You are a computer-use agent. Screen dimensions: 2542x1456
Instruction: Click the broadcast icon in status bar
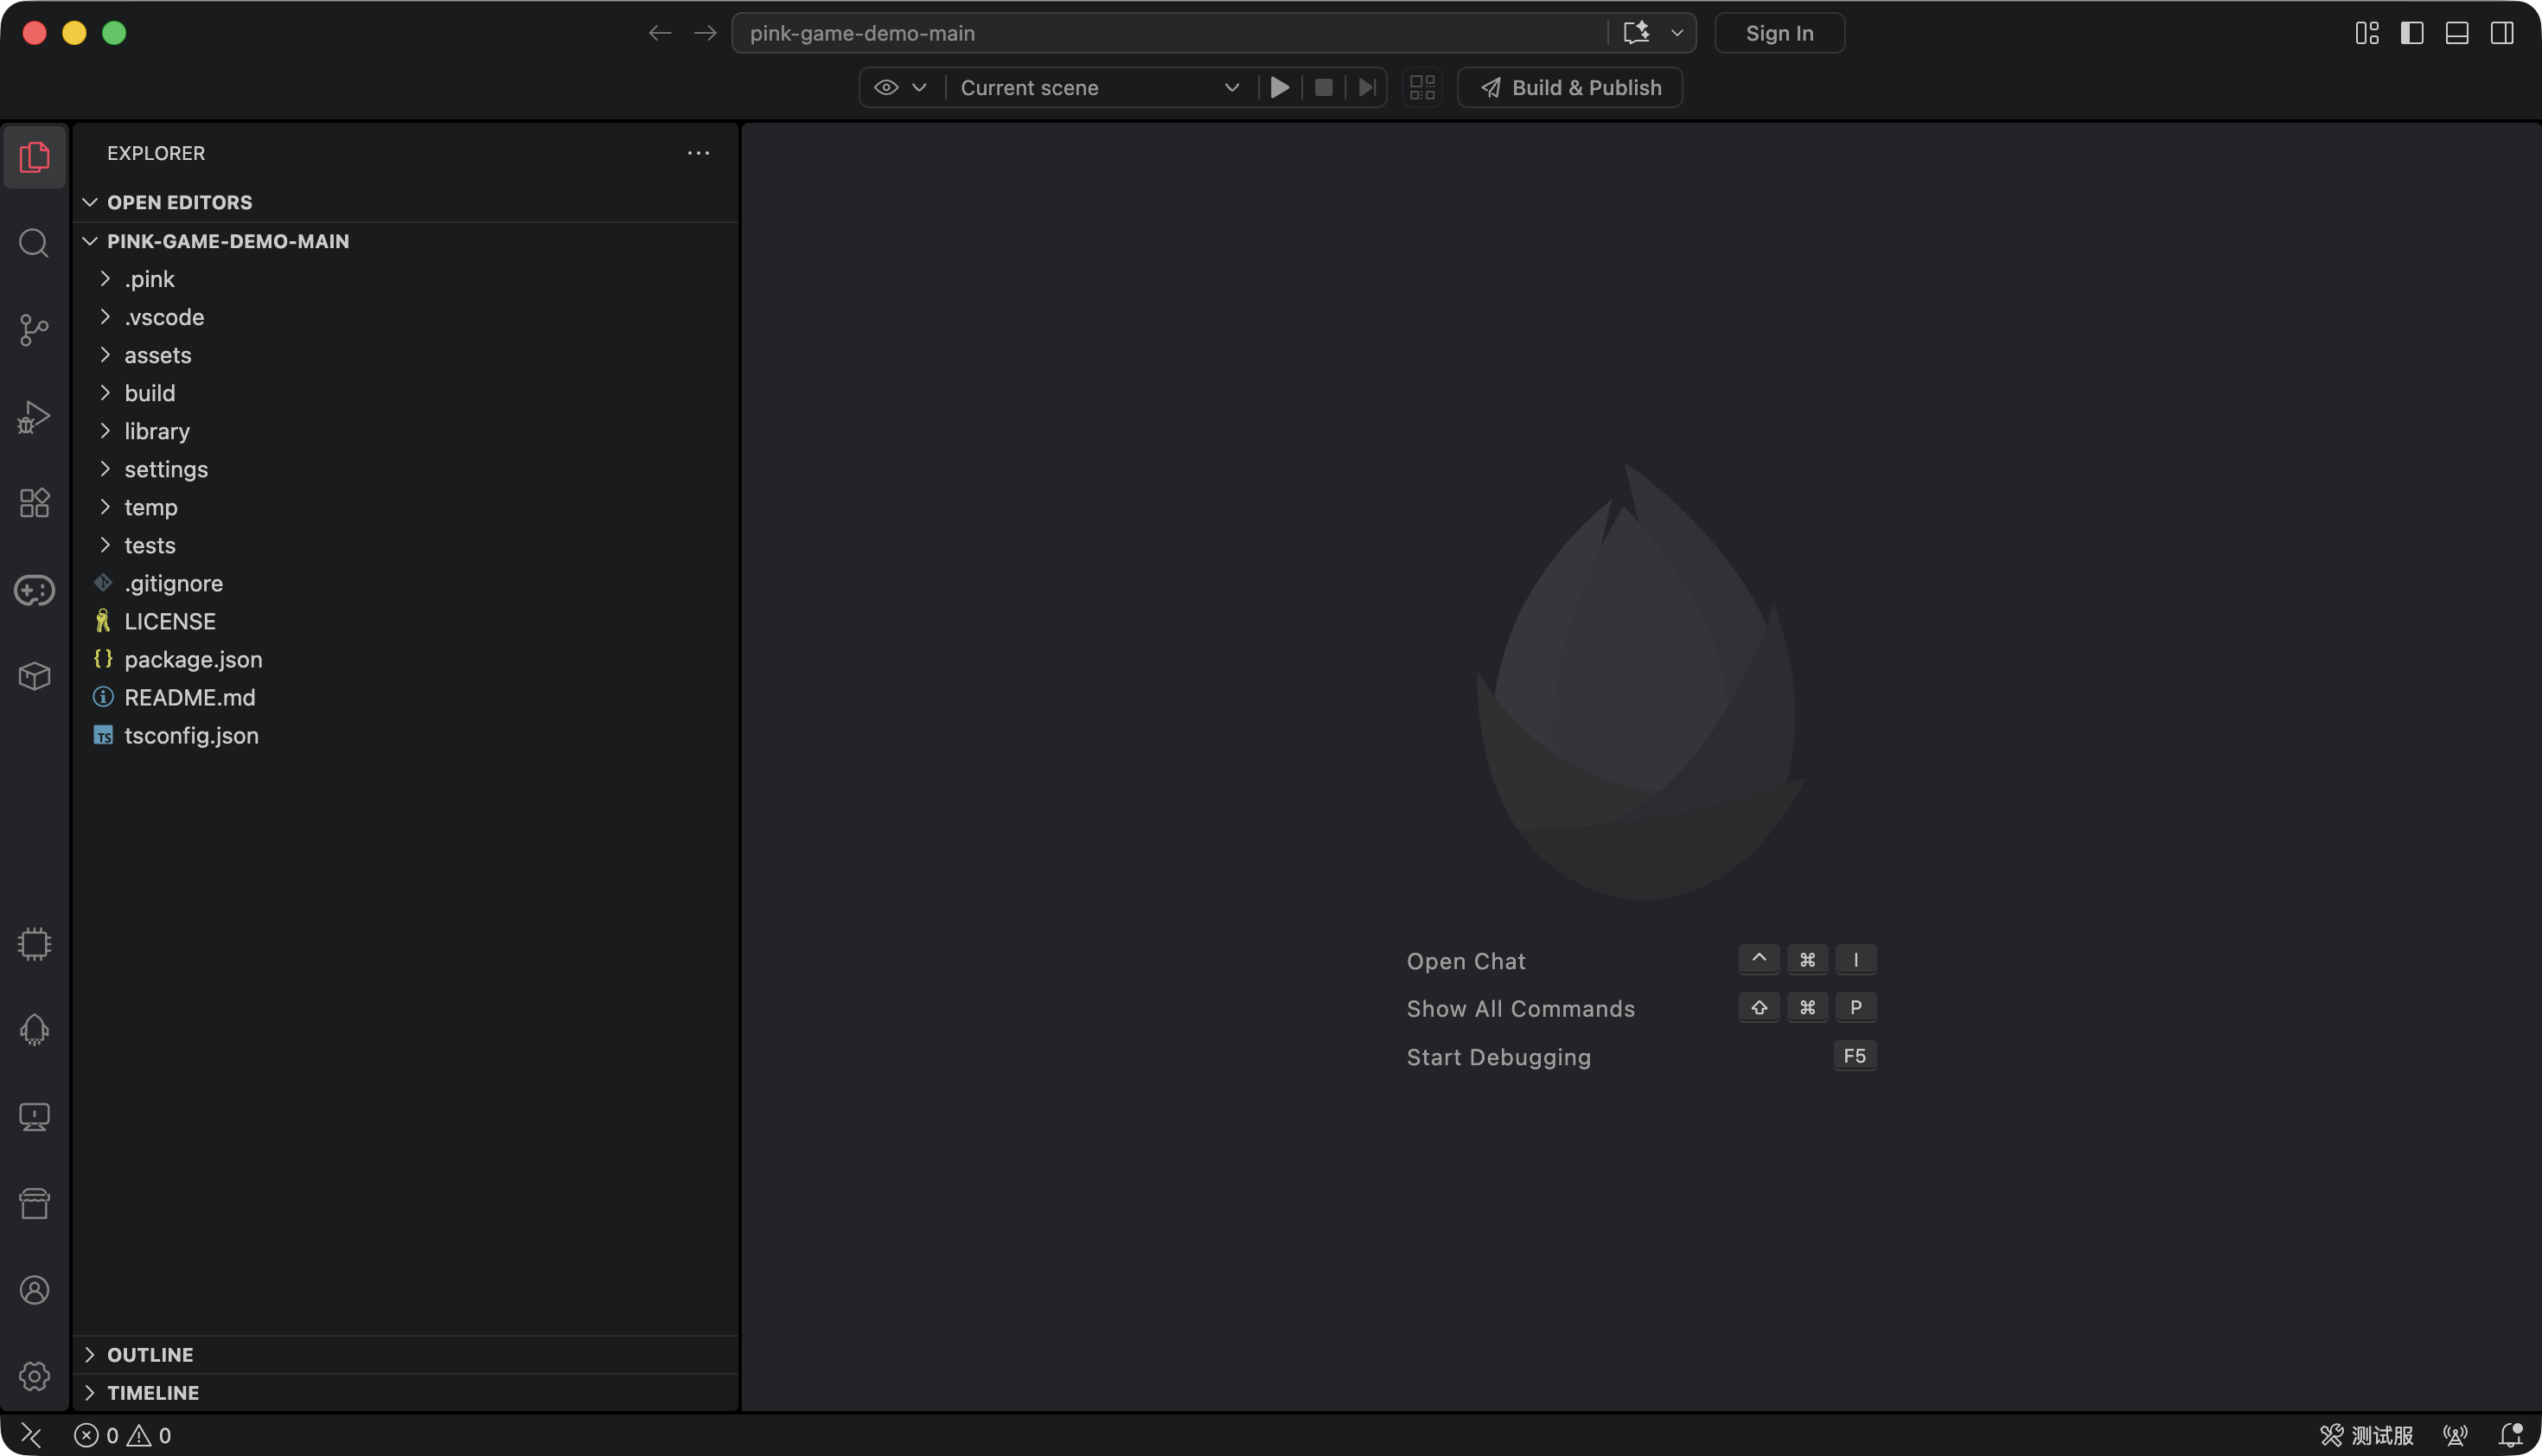tap(2455, 1436)
